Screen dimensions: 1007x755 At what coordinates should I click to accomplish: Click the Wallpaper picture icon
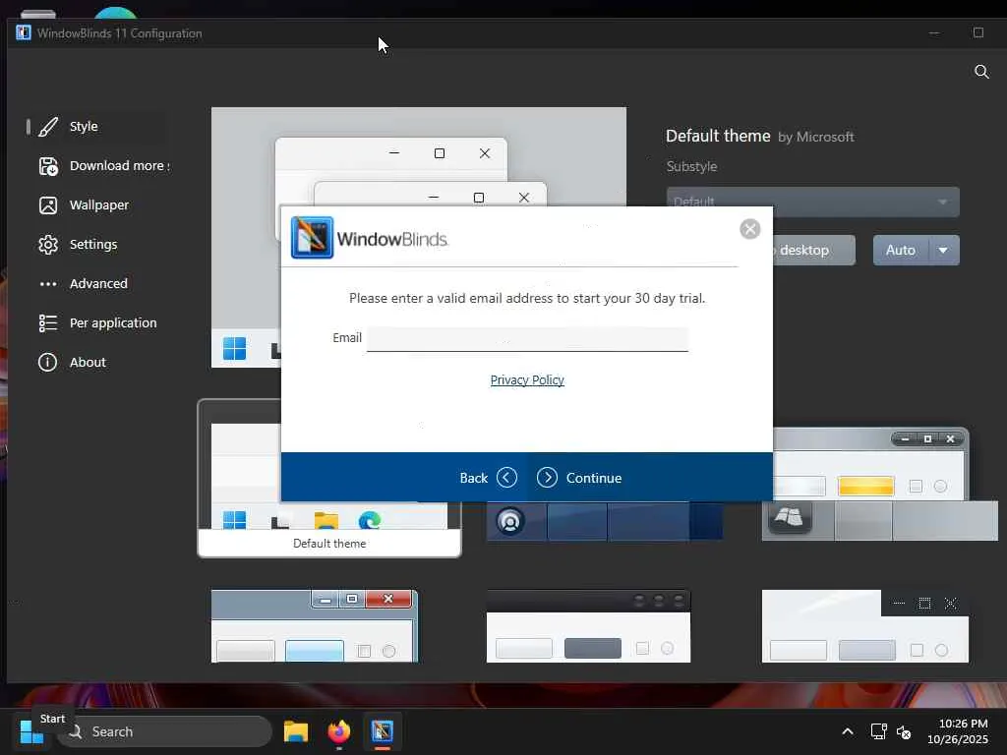(x=48, y=204)
